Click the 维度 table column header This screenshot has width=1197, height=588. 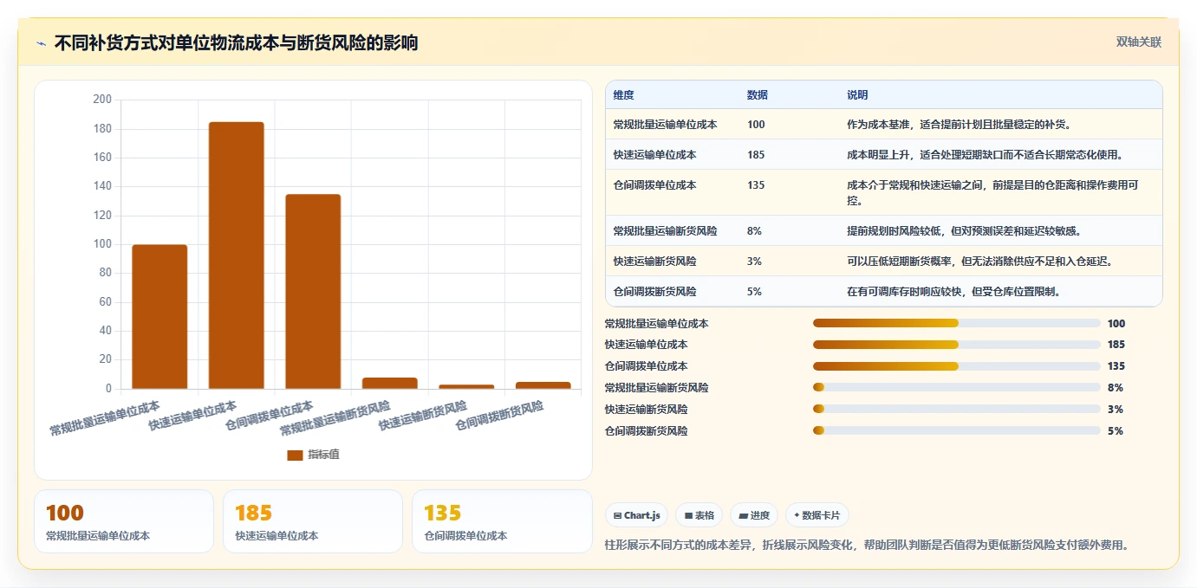click(623, 95)
